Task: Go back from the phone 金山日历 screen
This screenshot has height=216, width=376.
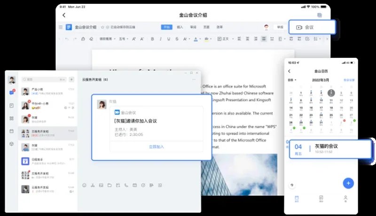Action: (x=289, y=71)
